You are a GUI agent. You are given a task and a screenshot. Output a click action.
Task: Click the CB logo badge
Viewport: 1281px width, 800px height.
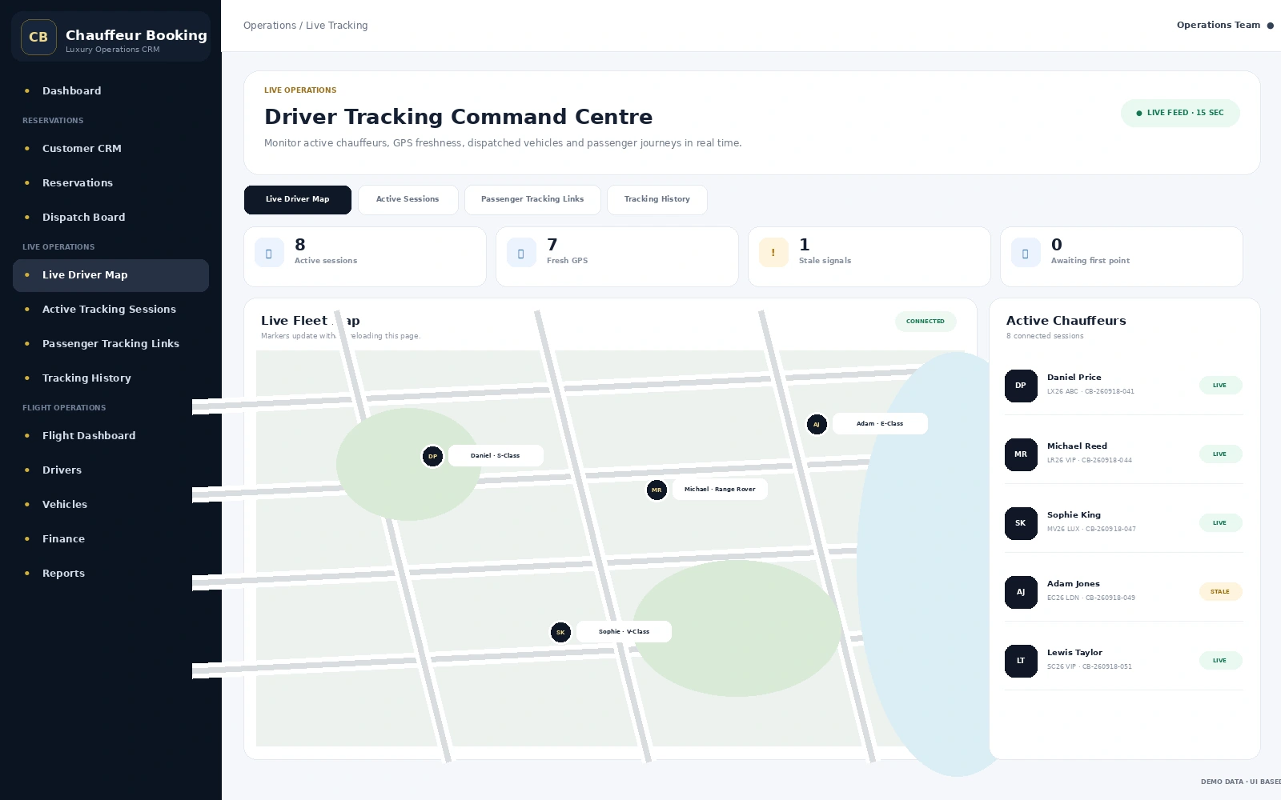pos(38,37)
